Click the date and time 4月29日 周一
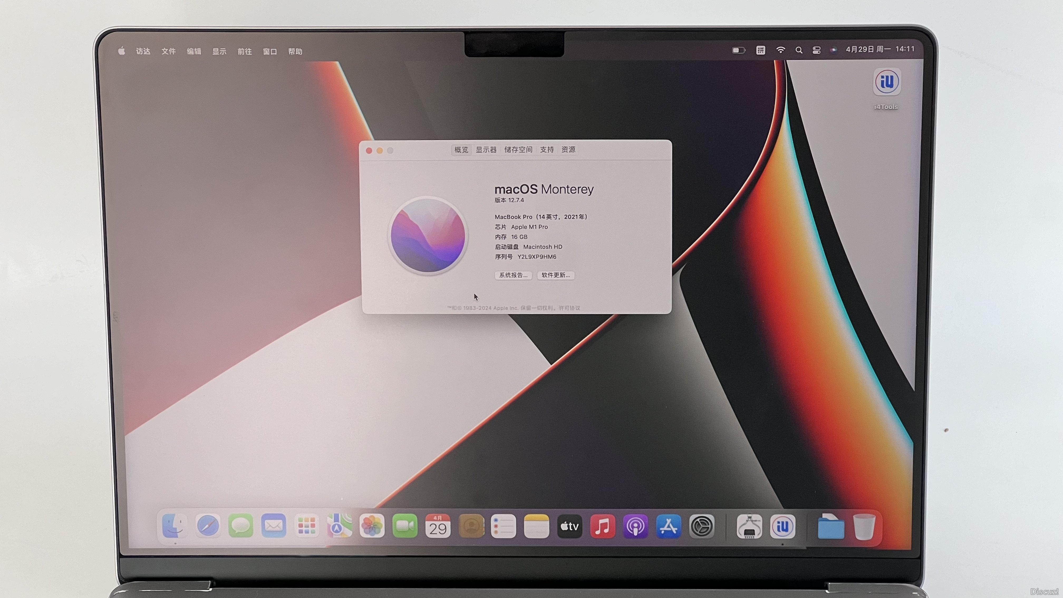The height and width of the screenshot is (598, 1063). click(x=869, y=49)
